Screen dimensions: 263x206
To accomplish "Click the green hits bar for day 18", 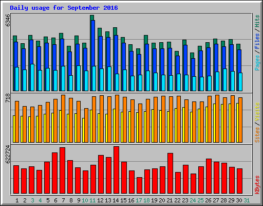I will (x=146, y=40).
